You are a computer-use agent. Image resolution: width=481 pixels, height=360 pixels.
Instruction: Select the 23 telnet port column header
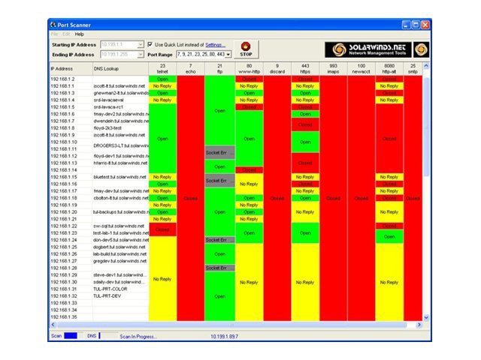point(162,68)
